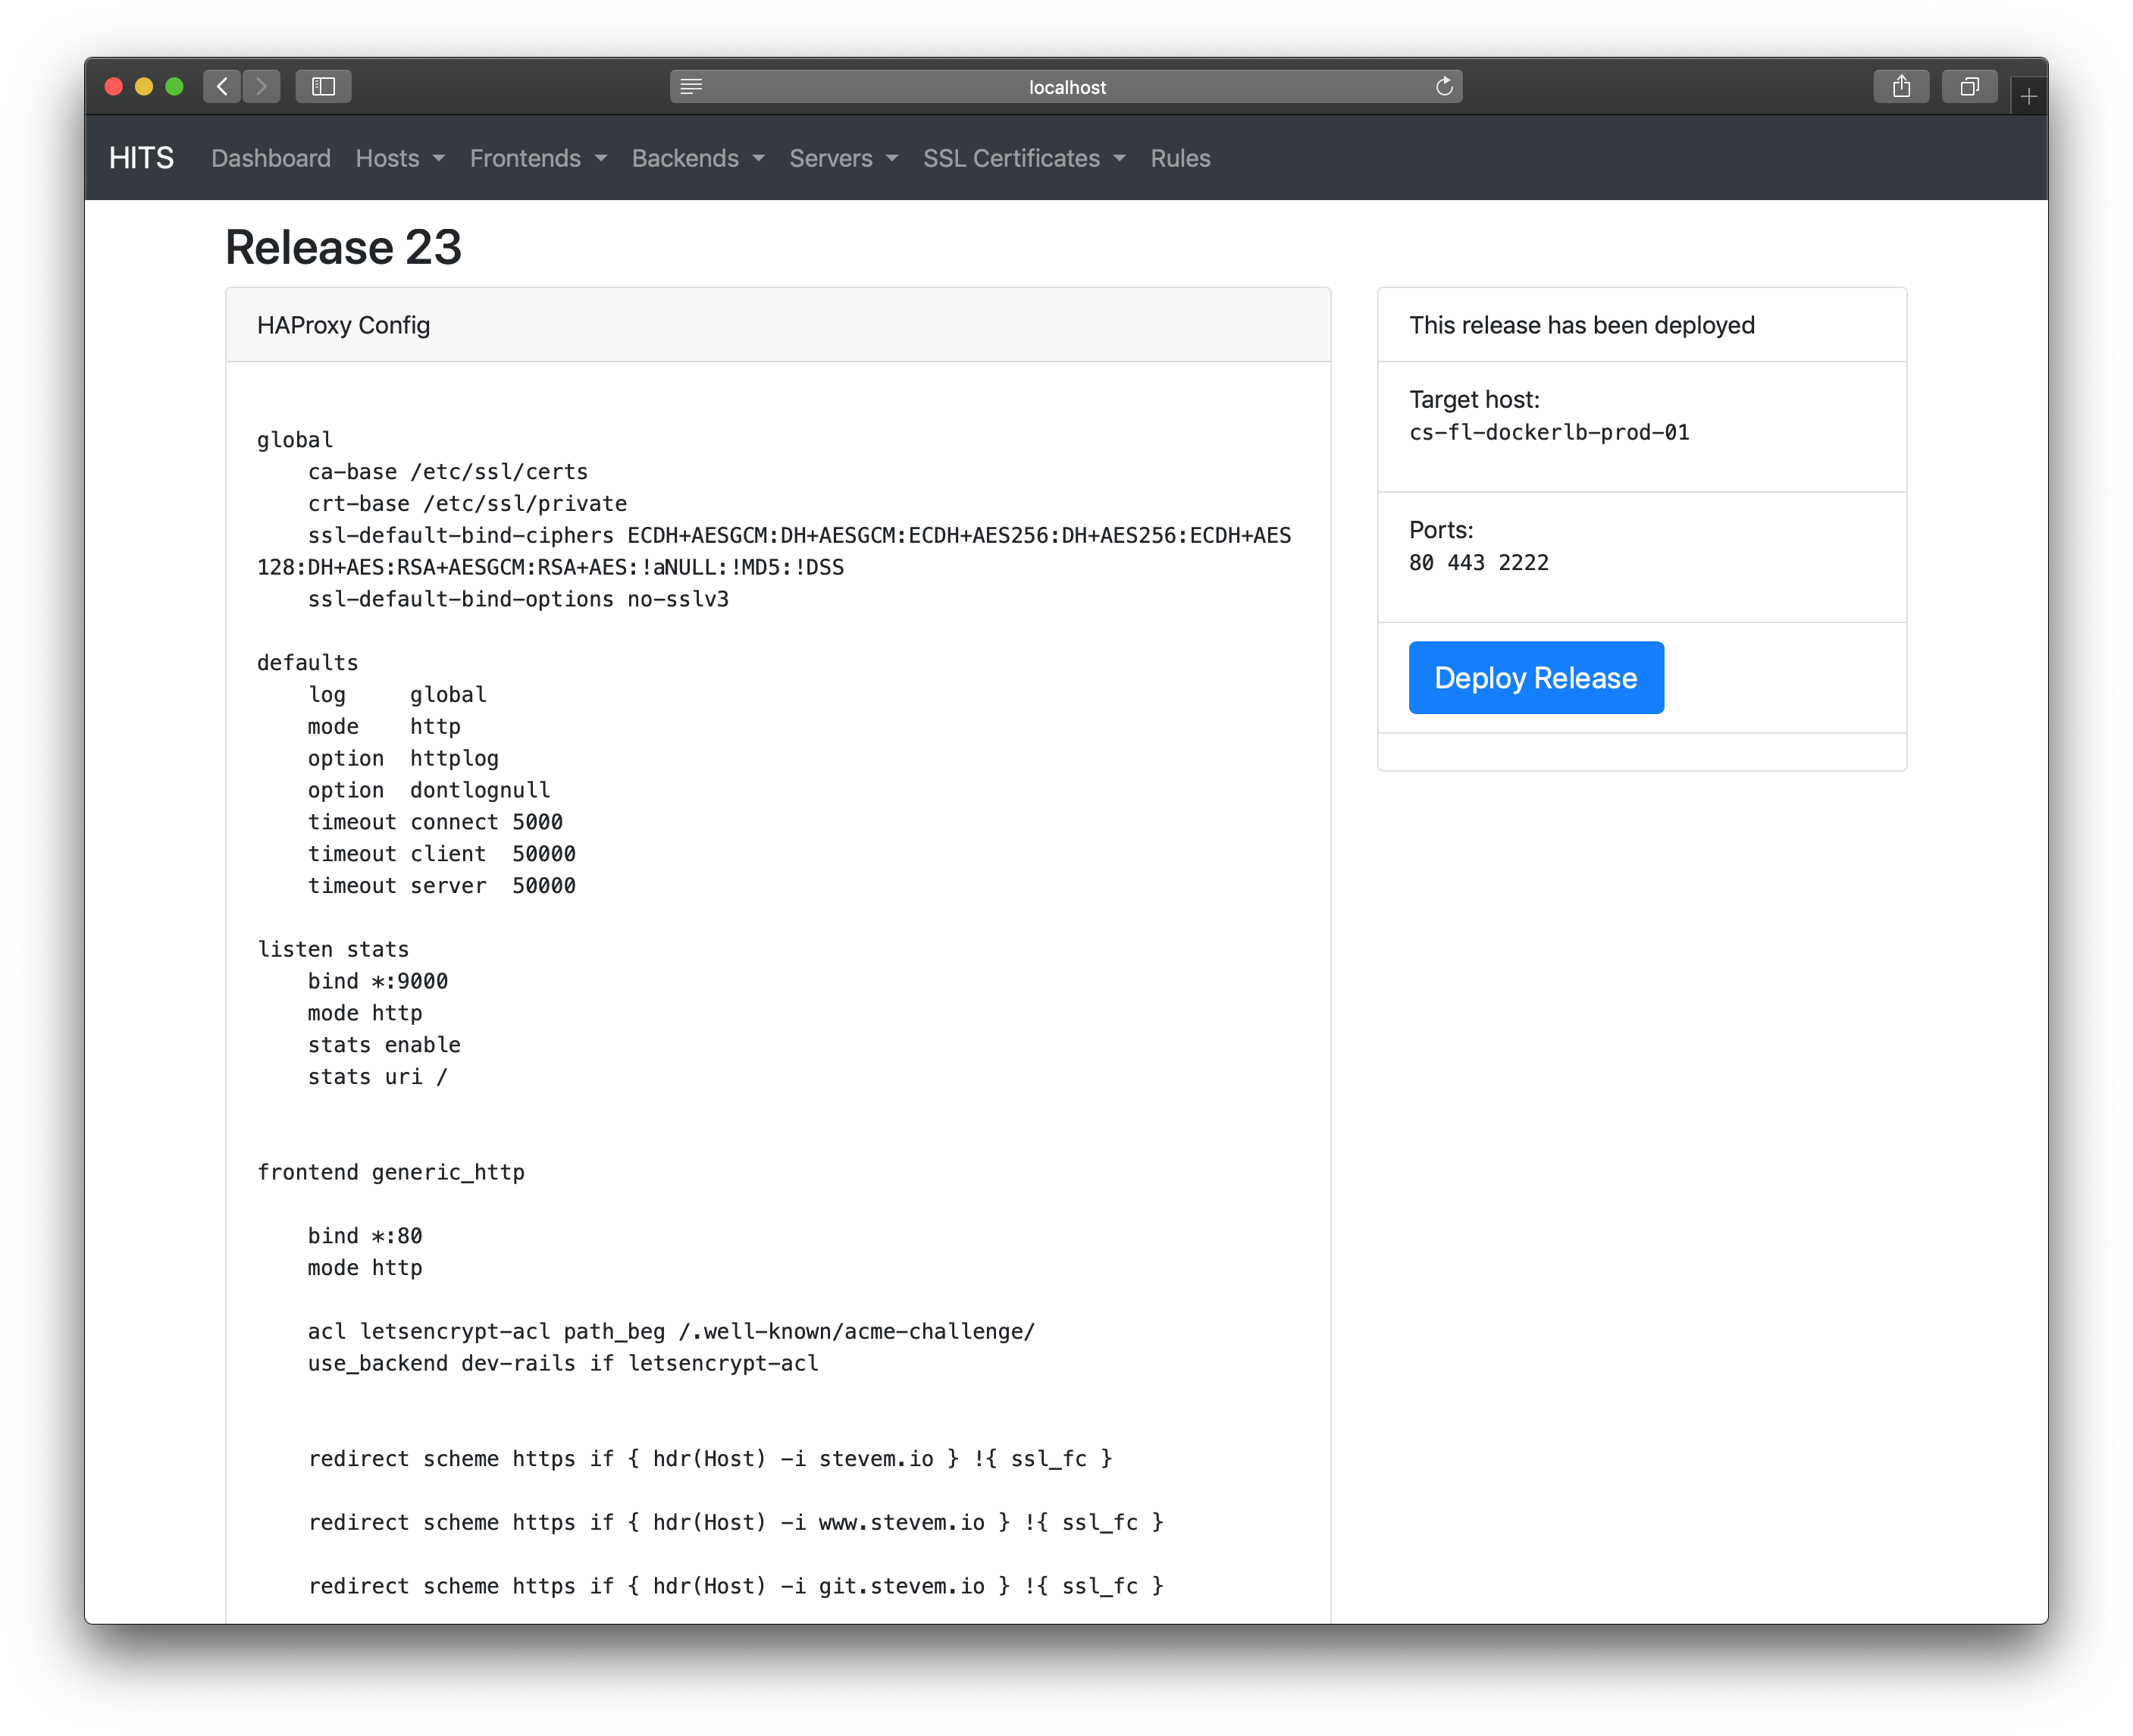
Task: Expand the Hosts dropdown
Action: pyautogui.click(x=400, y=159)
